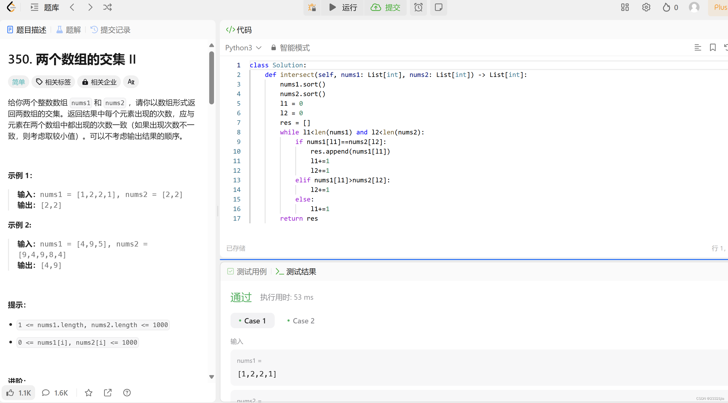
Task: Switch to 提交记录 submissions tab
Action: pos(110,30)
